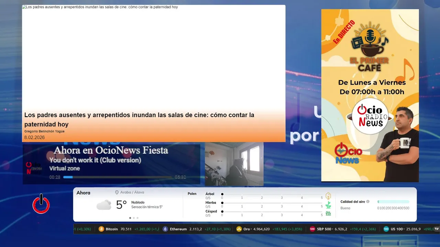This screenshot has height=247, width=440.
Task: Click the Nublado condition text
Action: click(x=138, y=202)
